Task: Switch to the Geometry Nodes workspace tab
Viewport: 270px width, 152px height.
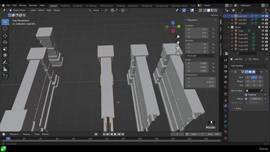Action: 179,5
